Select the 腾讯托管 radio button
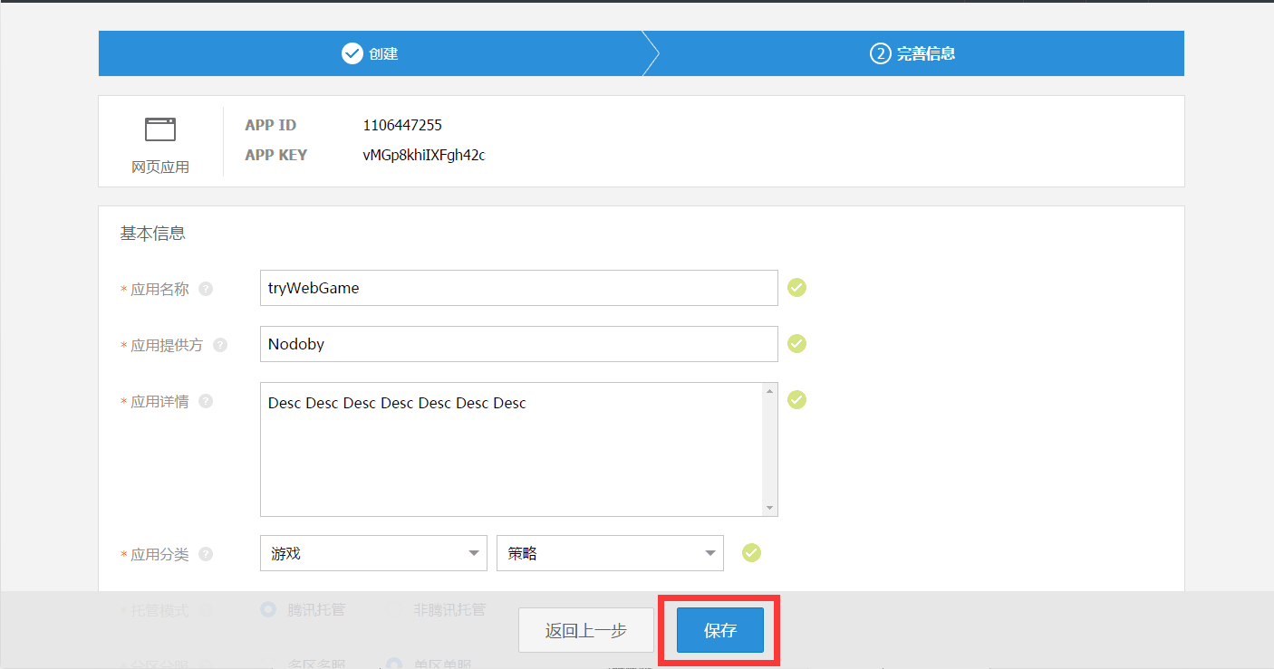The image size is (1274, 669). click(x=268, y=609)
